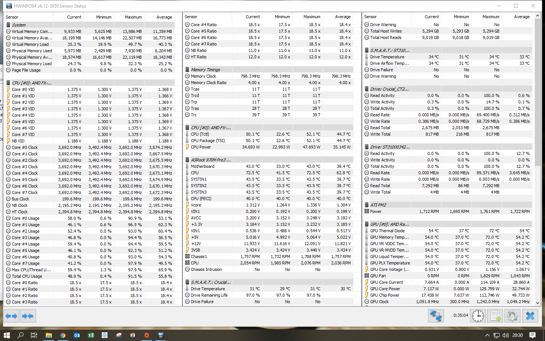Viewport: 545px width, 341px height.
Task: Open Google Chrome from the taskbar
Action: pyautogui.click(x=63, y=335)
